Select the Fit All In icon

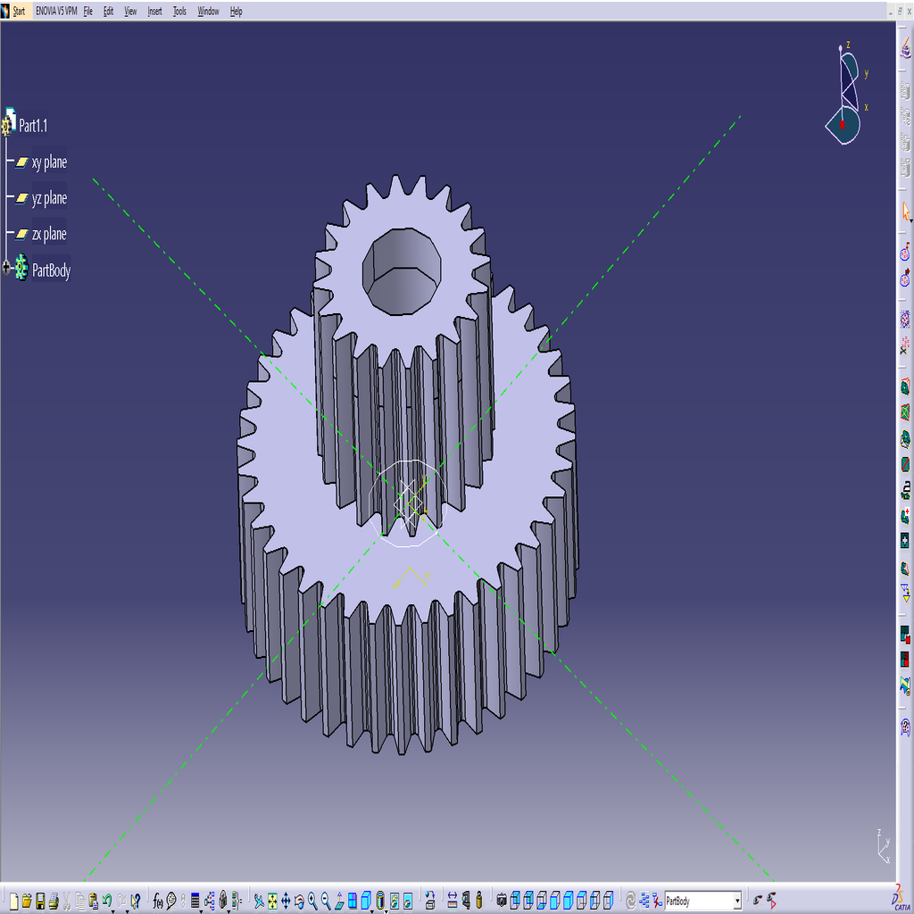[273, 901]
